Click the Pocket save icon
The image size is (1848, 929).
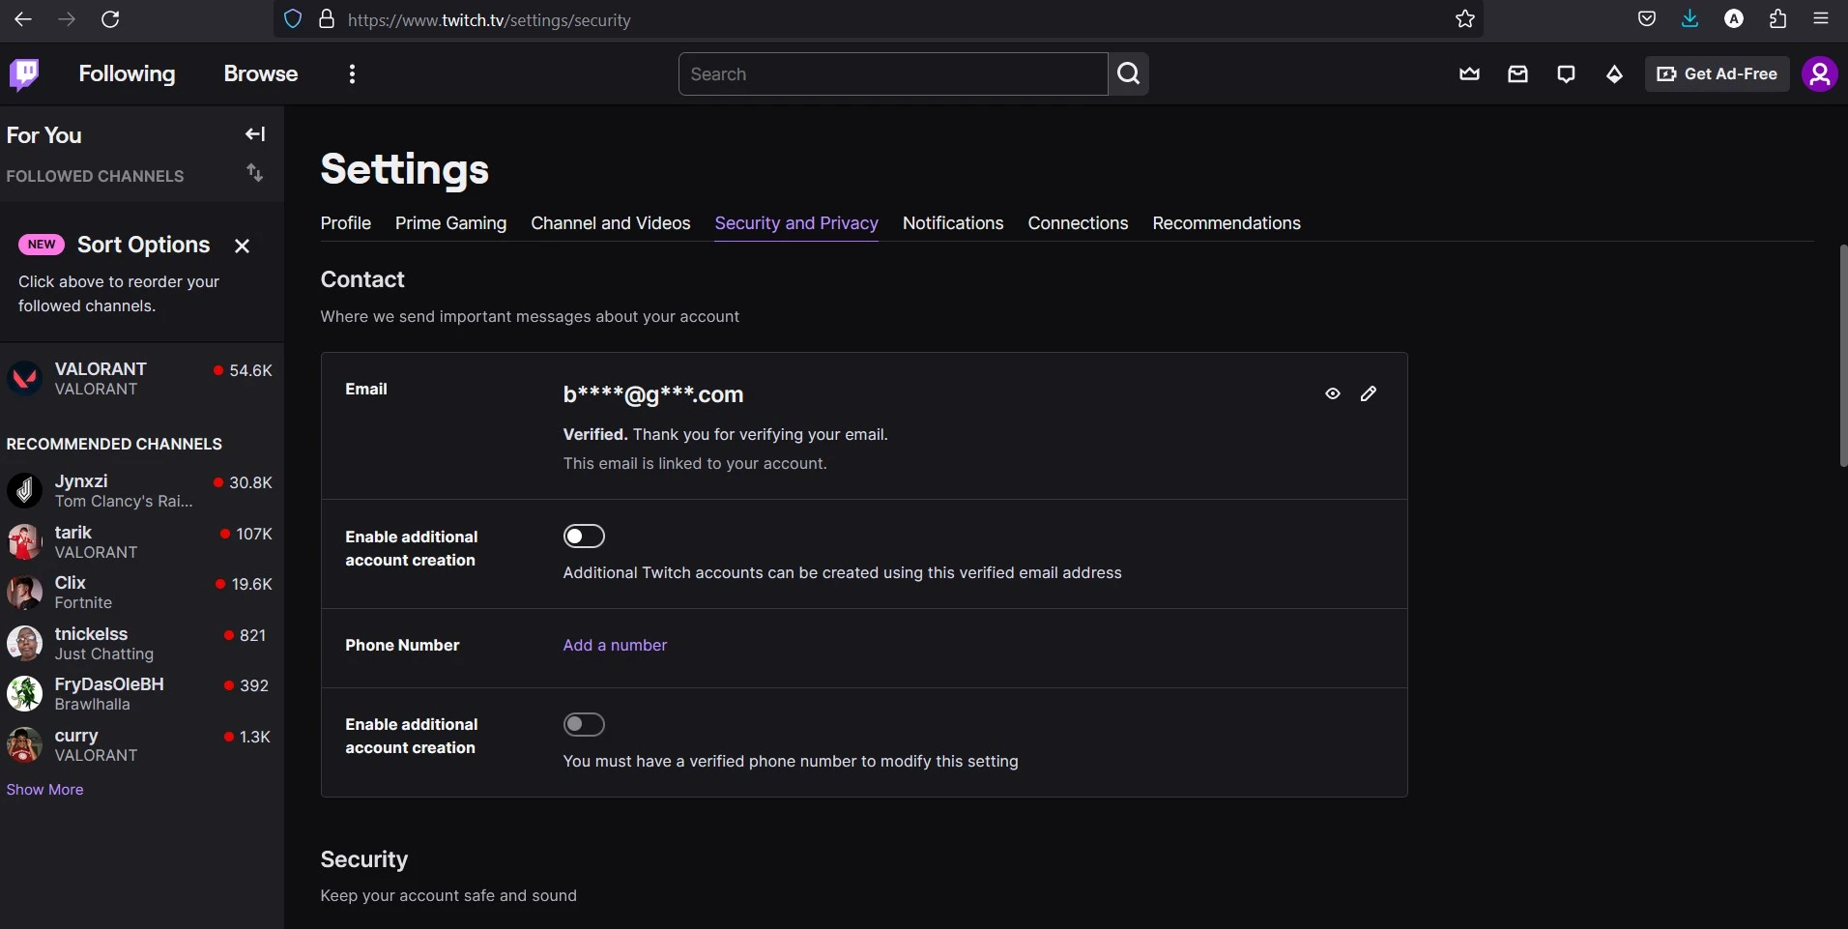click(1648, 19)
